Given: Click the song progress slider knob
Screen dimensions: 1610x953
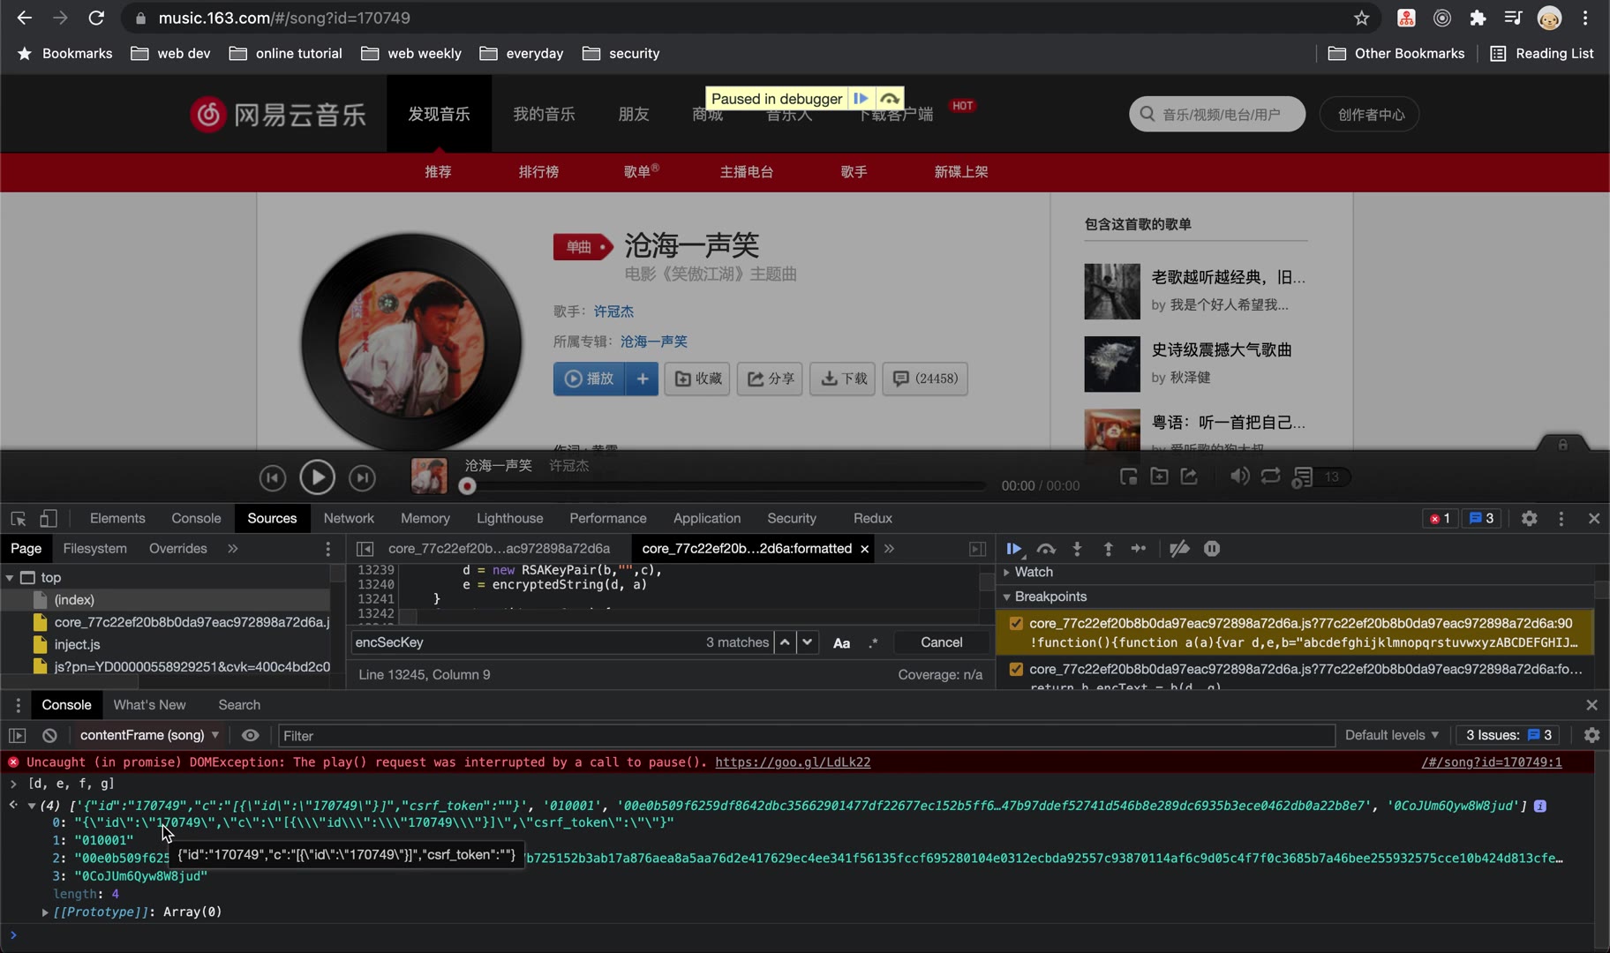Looking at the screenshot, I should [468, 486].
